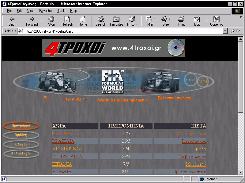This screenshot has height=183, width=245.
Task: Click the page scrollbar up arrow
Action: click(241, 39)
